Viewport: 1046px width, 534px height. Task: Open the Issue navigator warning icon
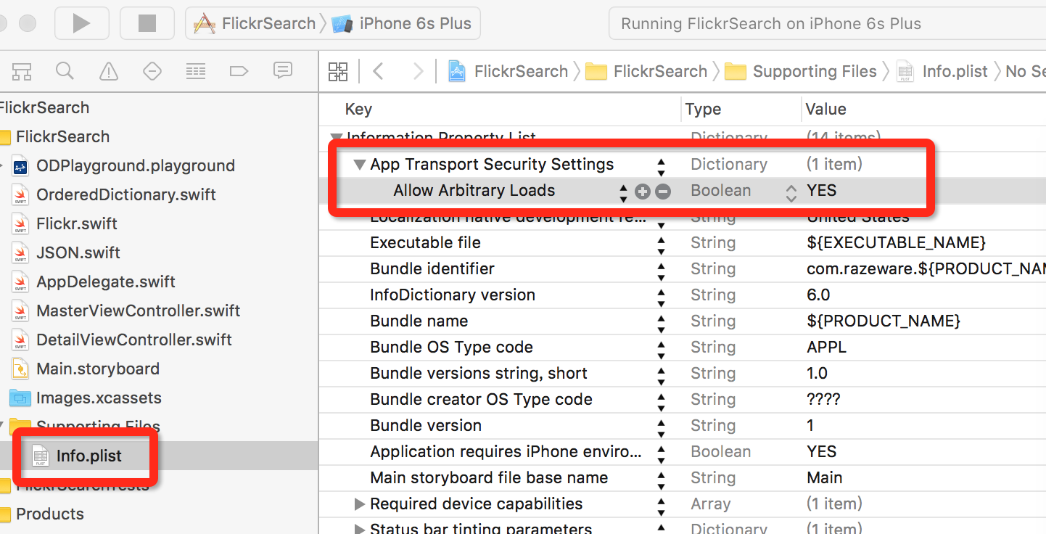[109, 71]
